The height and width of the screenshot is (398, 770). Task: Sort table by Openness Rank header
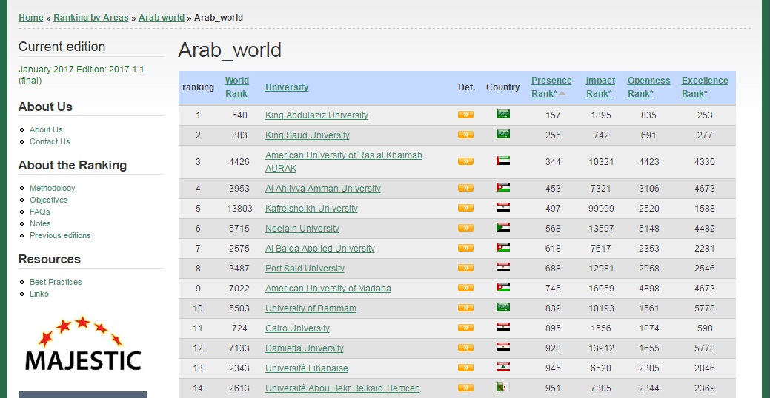pyautogui.click(x=648, y=87)
